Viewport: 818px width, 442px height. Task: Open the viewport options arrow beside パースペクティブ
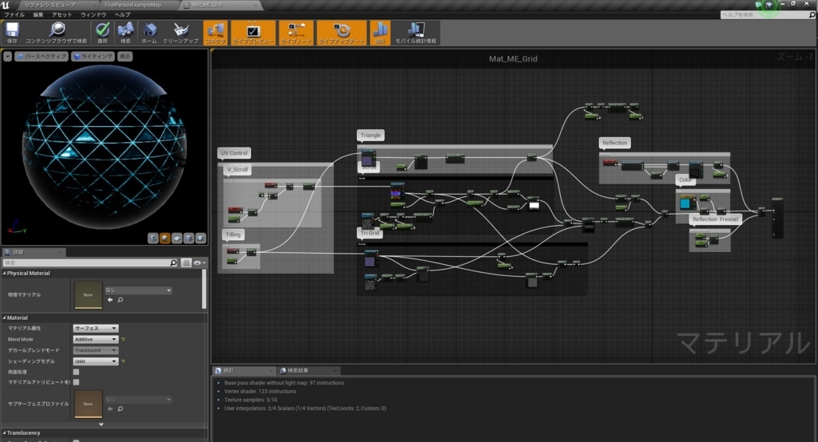tap(7, 57)
